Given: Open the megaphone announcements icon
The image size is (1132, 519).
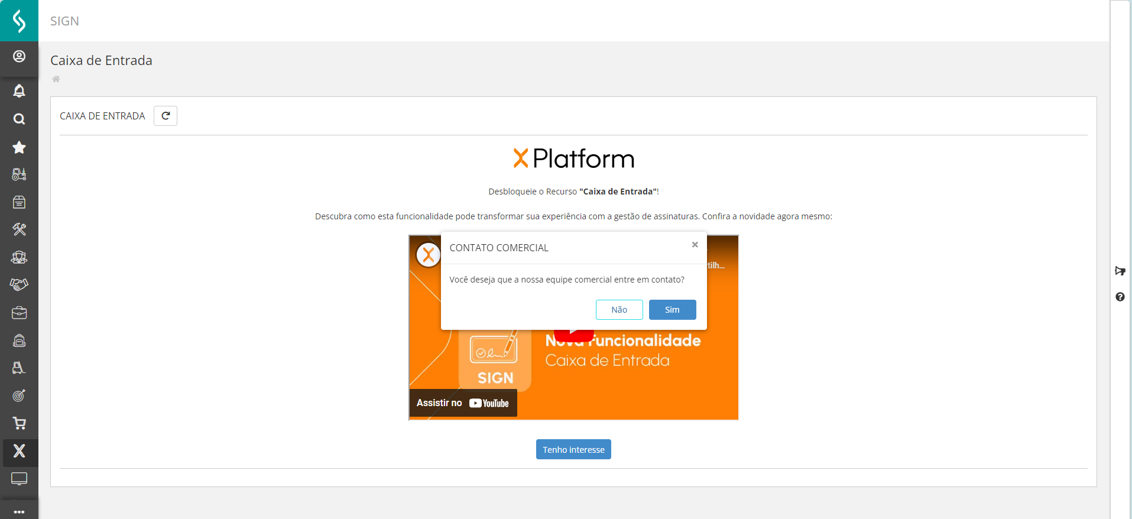Looking at the screenshot, I should (1120, 271).
